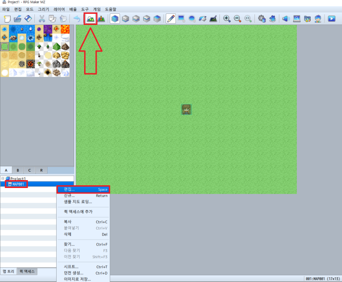Viewport: 342px width, 282px height.
Task: Click the Playtest play icon
Action: click(331, 19)
